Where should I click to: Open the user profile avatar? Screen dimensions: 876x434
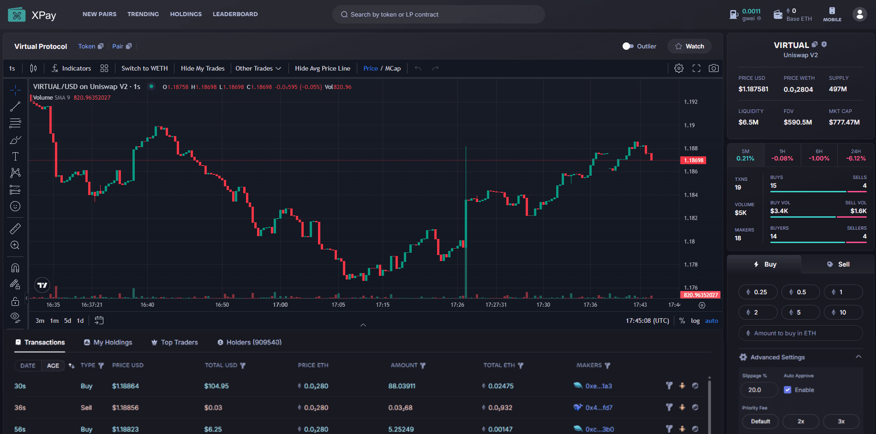click(x=859, y=14)
